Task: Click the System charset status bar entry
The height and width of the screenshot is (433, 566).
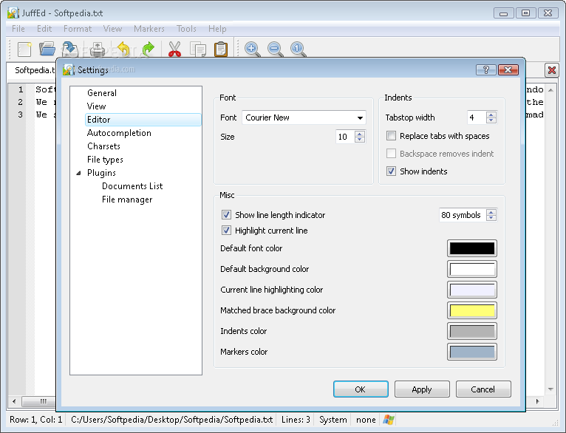Action: (x=333, y=420)
